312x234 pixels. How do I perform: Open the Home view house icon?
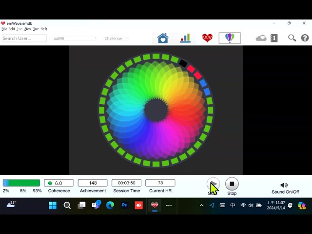[x=163, y=38]
